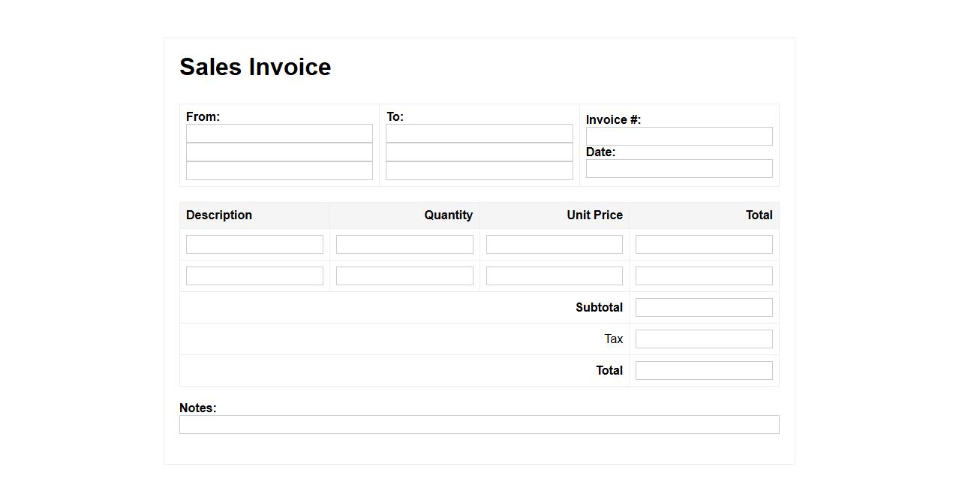The width and height of the screenshot is (959, 488).
Task: Click the Invoice # input field
Action: pos(678,137)
